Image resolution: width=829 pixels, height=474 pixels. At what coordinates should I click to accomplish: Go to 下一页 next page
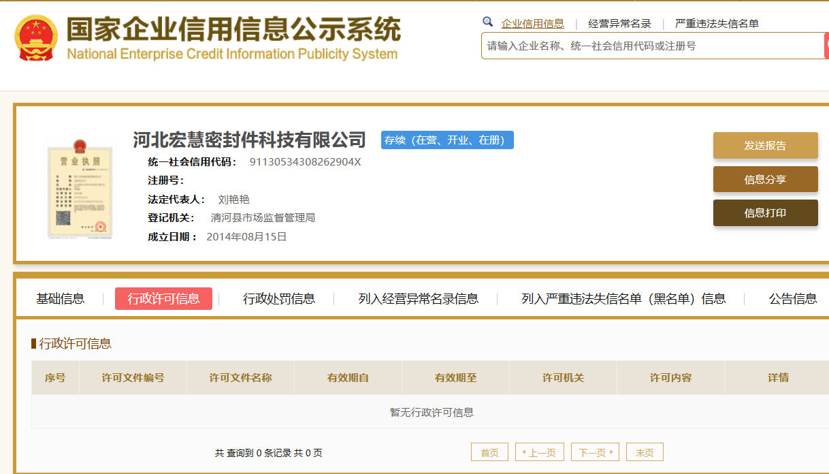pyautogui.click(x=596, y=452)
